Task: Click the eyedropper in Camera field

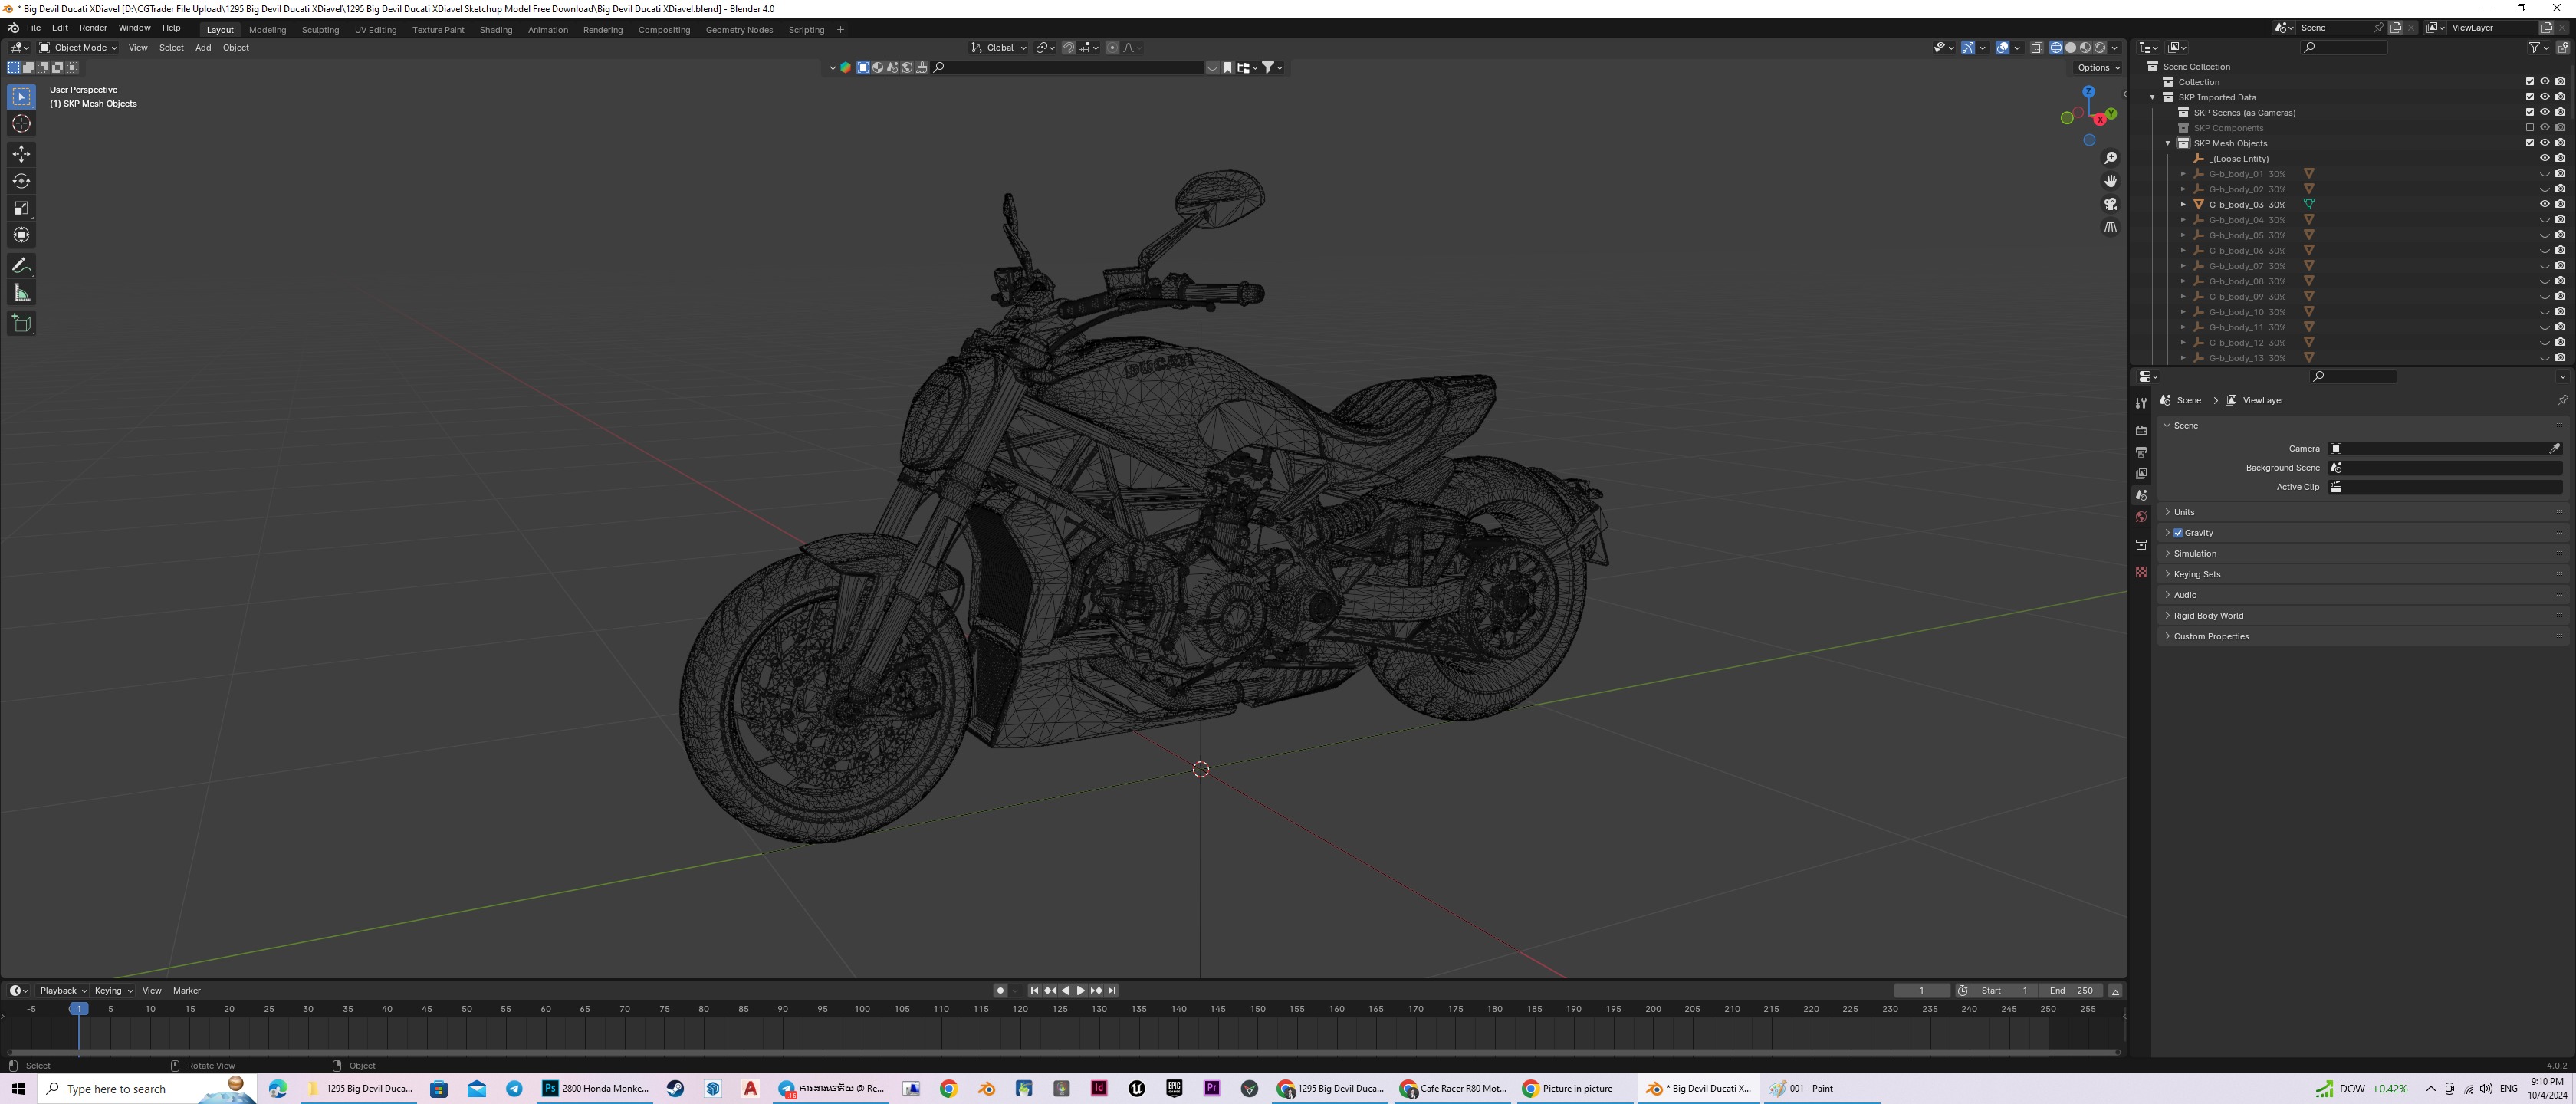Action: click(x=2554, y=448)
